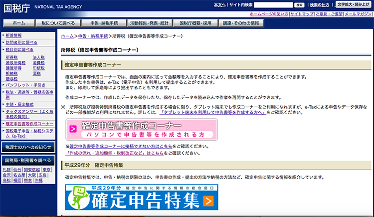Open the 確定申告書等作成コーナー pink banner

(142, 130)
